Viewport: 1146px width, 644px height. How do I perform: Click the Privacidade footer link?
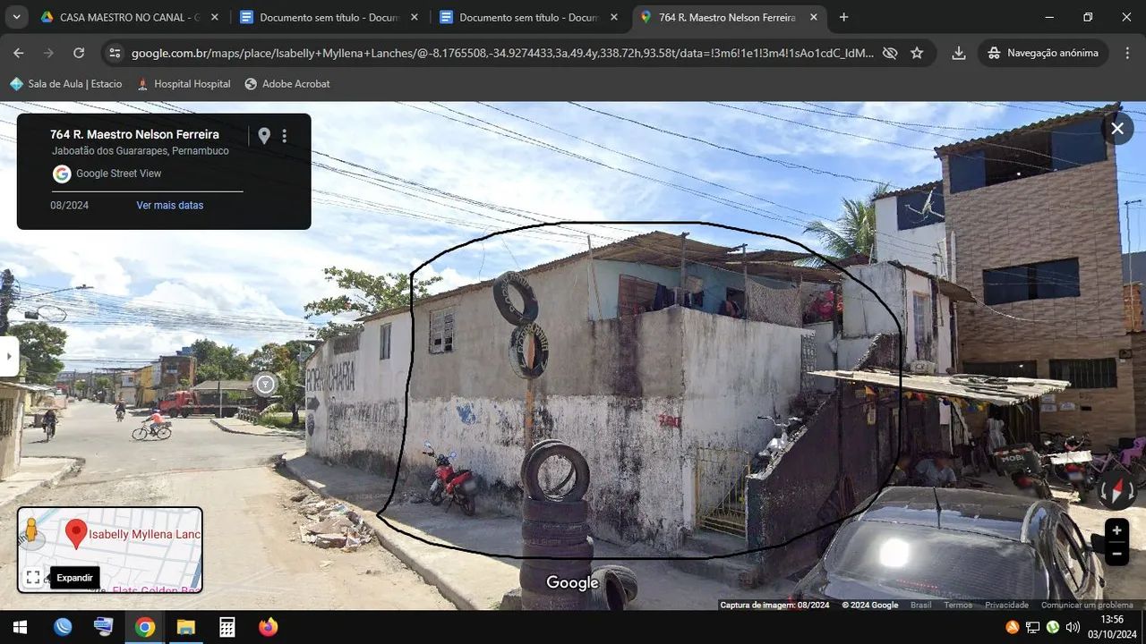(x=1006, y=606)
